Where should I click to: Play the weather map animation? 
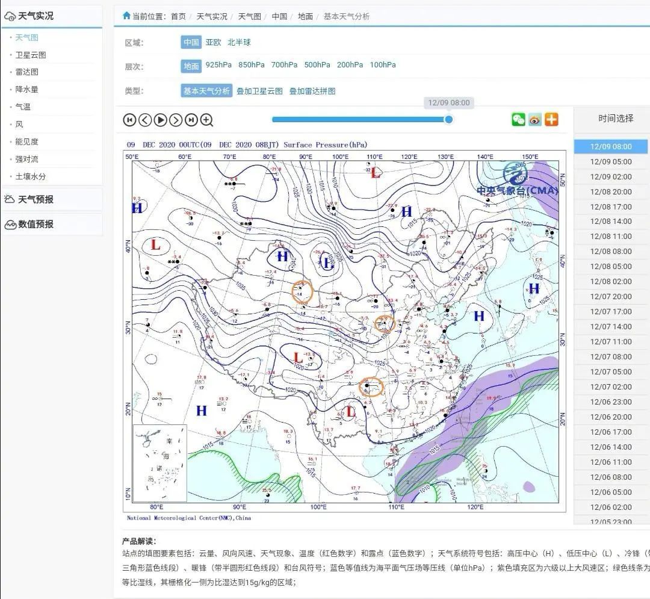pyautogui.click(x=159, y=120)
